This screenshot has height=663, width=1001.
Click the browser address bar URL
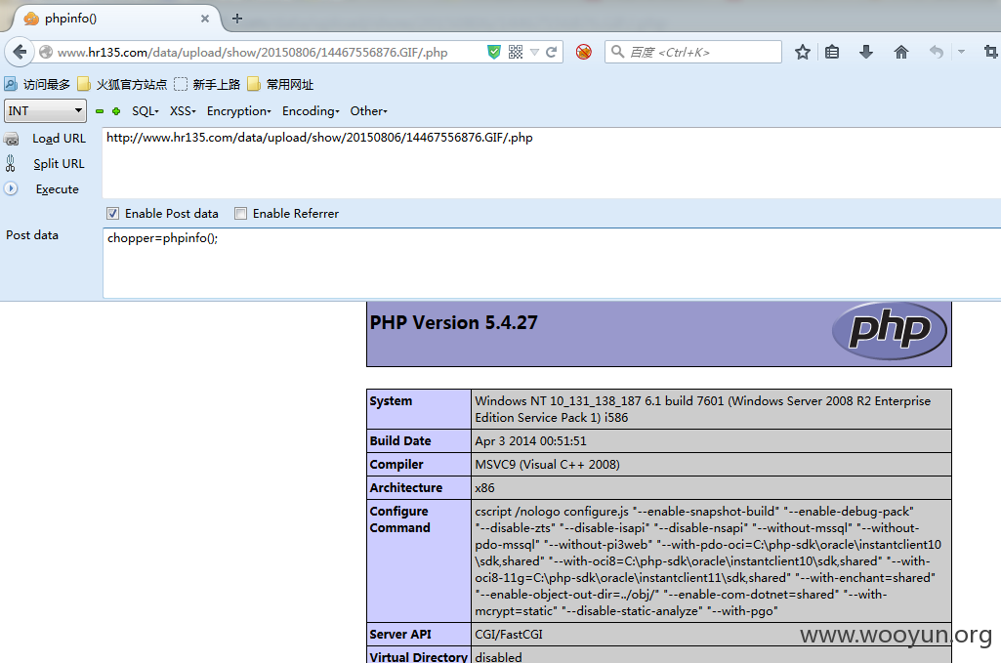tap(252, 53)
